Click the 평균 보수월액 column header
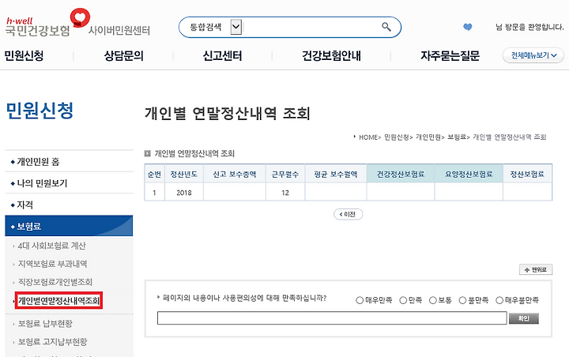Viewport: 569px width, 357px height. pyautogui.click(x=336, y=174)
